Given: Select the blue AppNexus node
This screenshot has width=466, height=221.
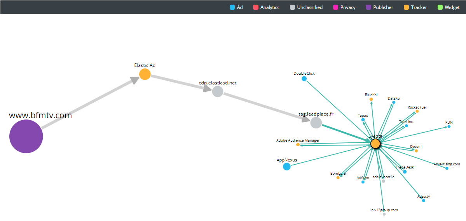Looking at the screenshot, I should (x=286, y=167).
